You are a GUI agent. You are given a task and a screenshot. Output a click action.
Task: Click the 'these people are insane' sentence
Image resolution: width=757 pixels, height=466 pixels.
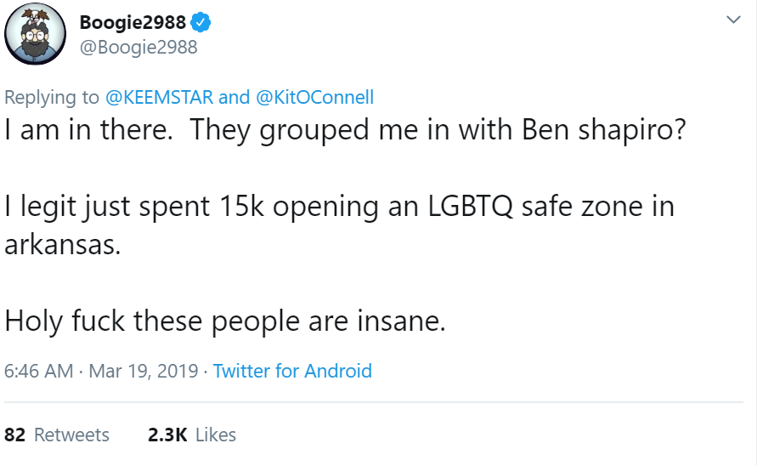coord(225,321)
